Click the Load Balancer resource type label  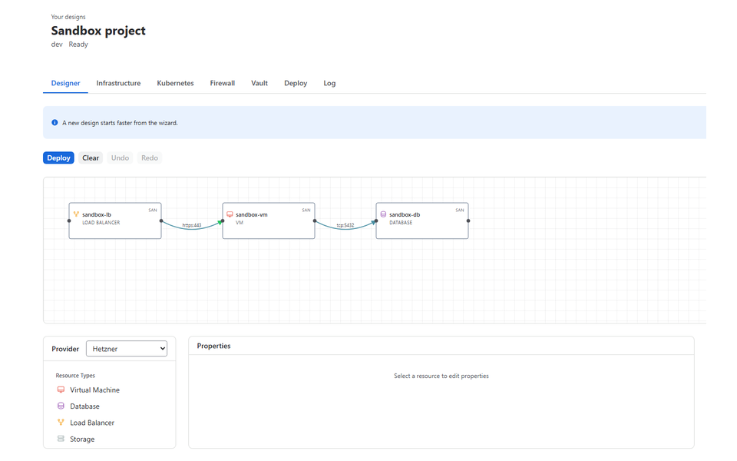pos(92,423)
